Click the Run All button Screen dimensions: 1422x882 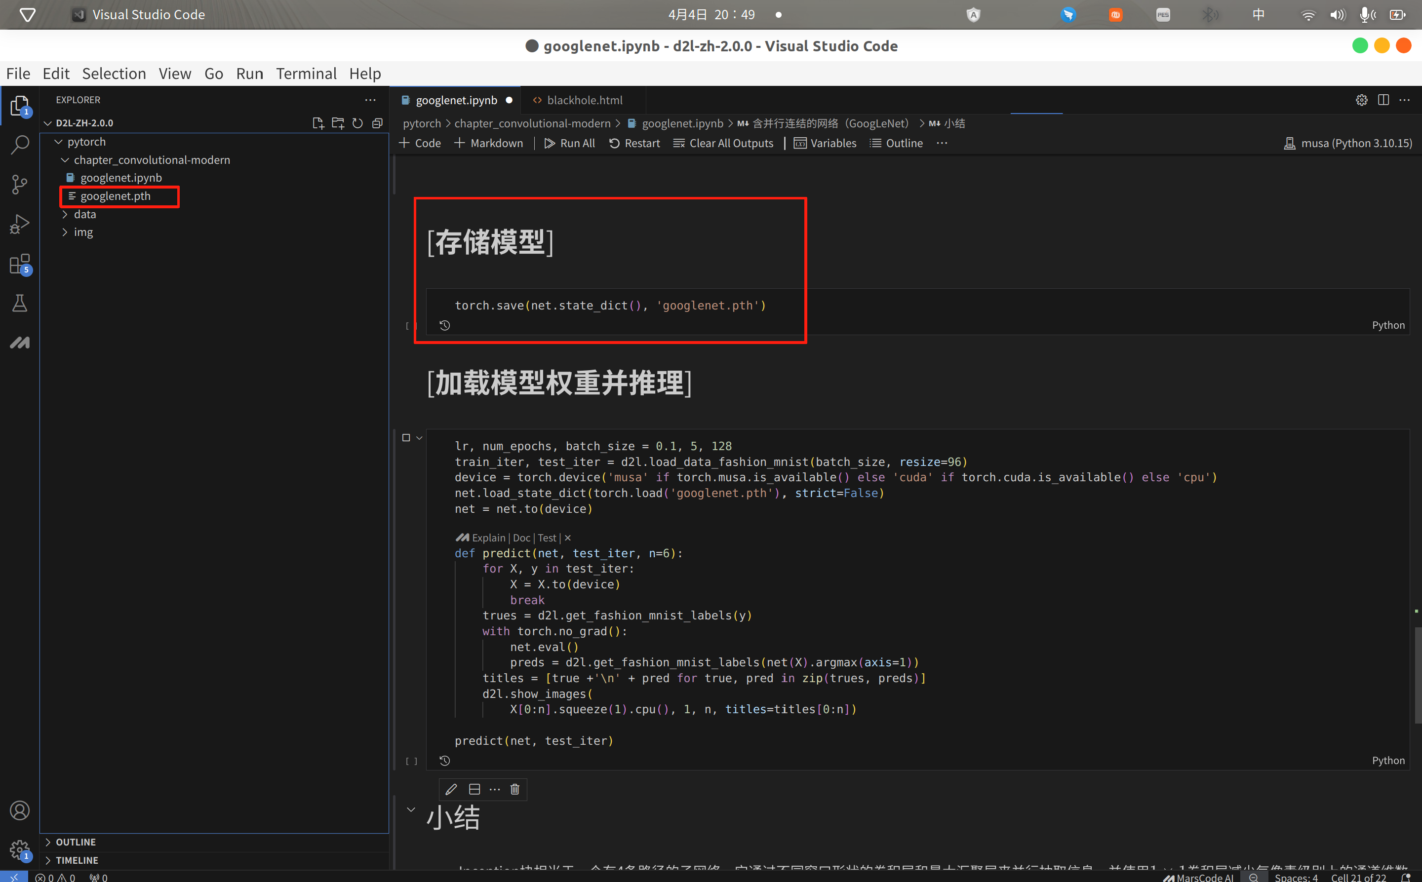click(569, 143)
